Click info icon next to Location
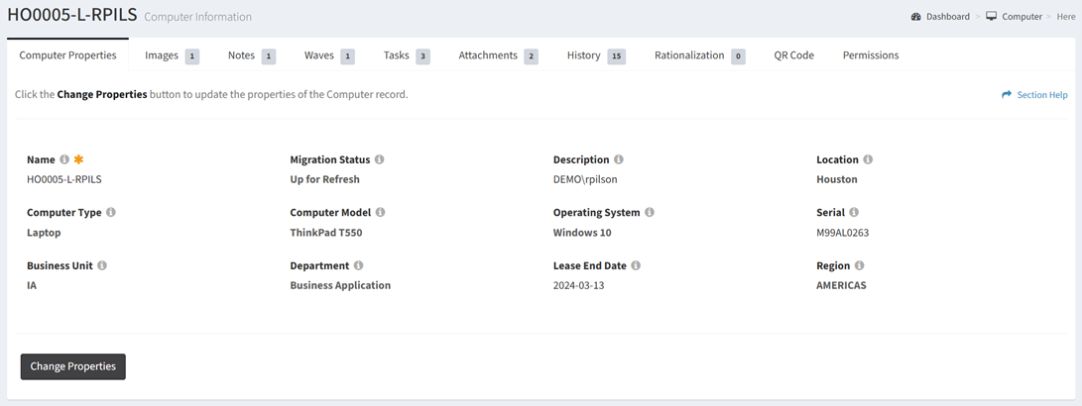Image resolution: width=1082 pixels, height=406 pixels. (x=868, y=159)
